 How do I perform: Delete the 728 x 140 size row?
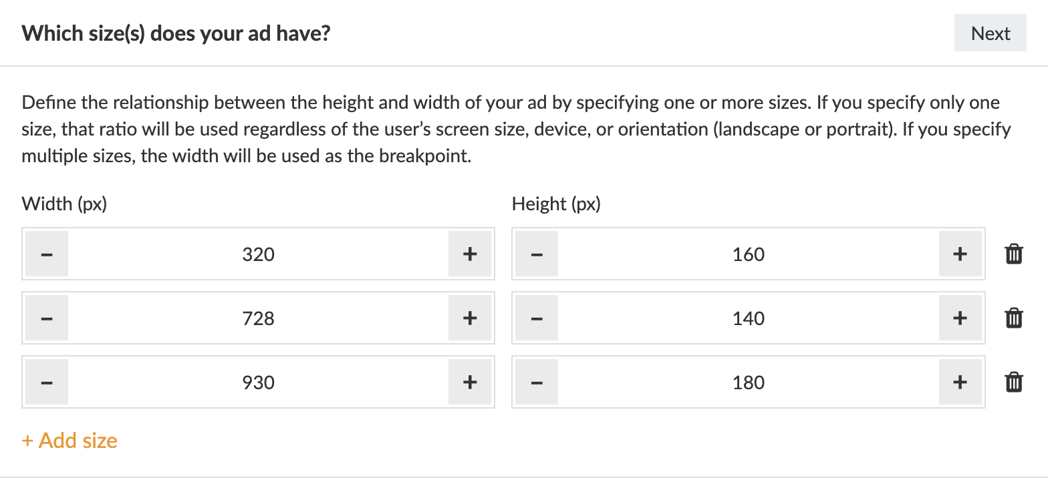(x=1014, y=318)
